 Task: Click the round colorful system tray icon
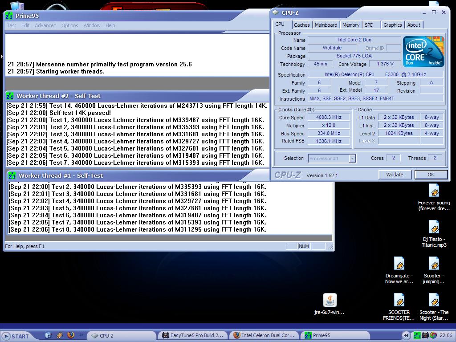pos(433,335)
